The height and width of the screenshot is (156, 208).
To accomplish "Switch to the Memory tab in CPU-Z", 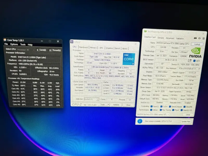I will (93, 48).
